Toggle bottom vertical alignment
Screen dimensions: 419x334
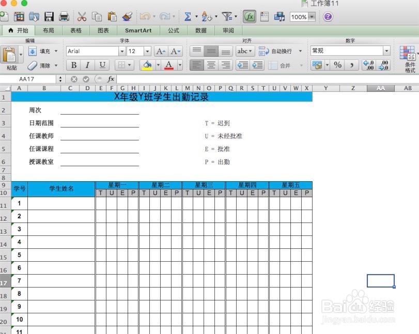[226, 51]
